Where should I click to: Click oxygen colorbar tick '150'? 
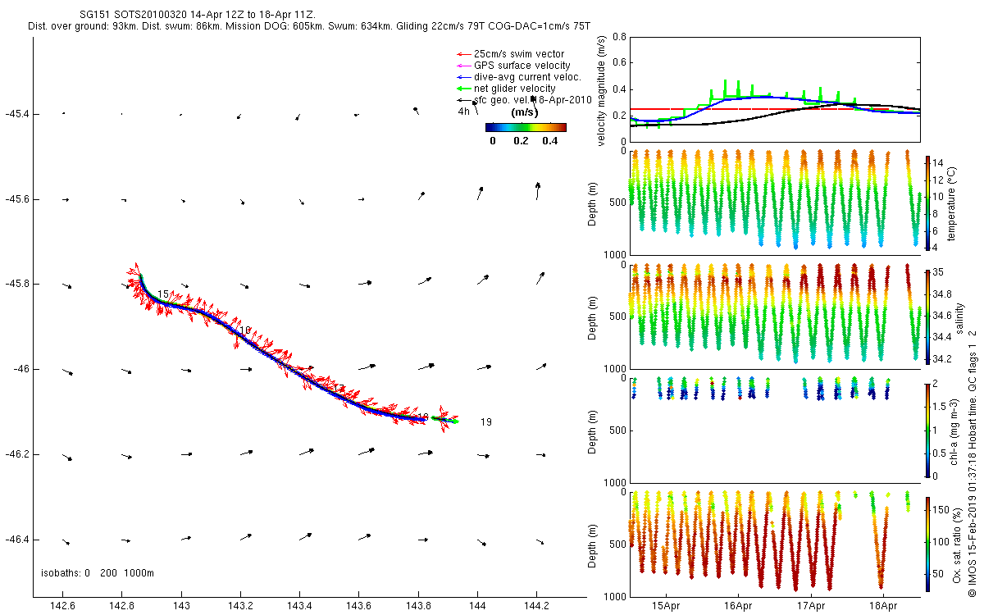pos(941,510)
